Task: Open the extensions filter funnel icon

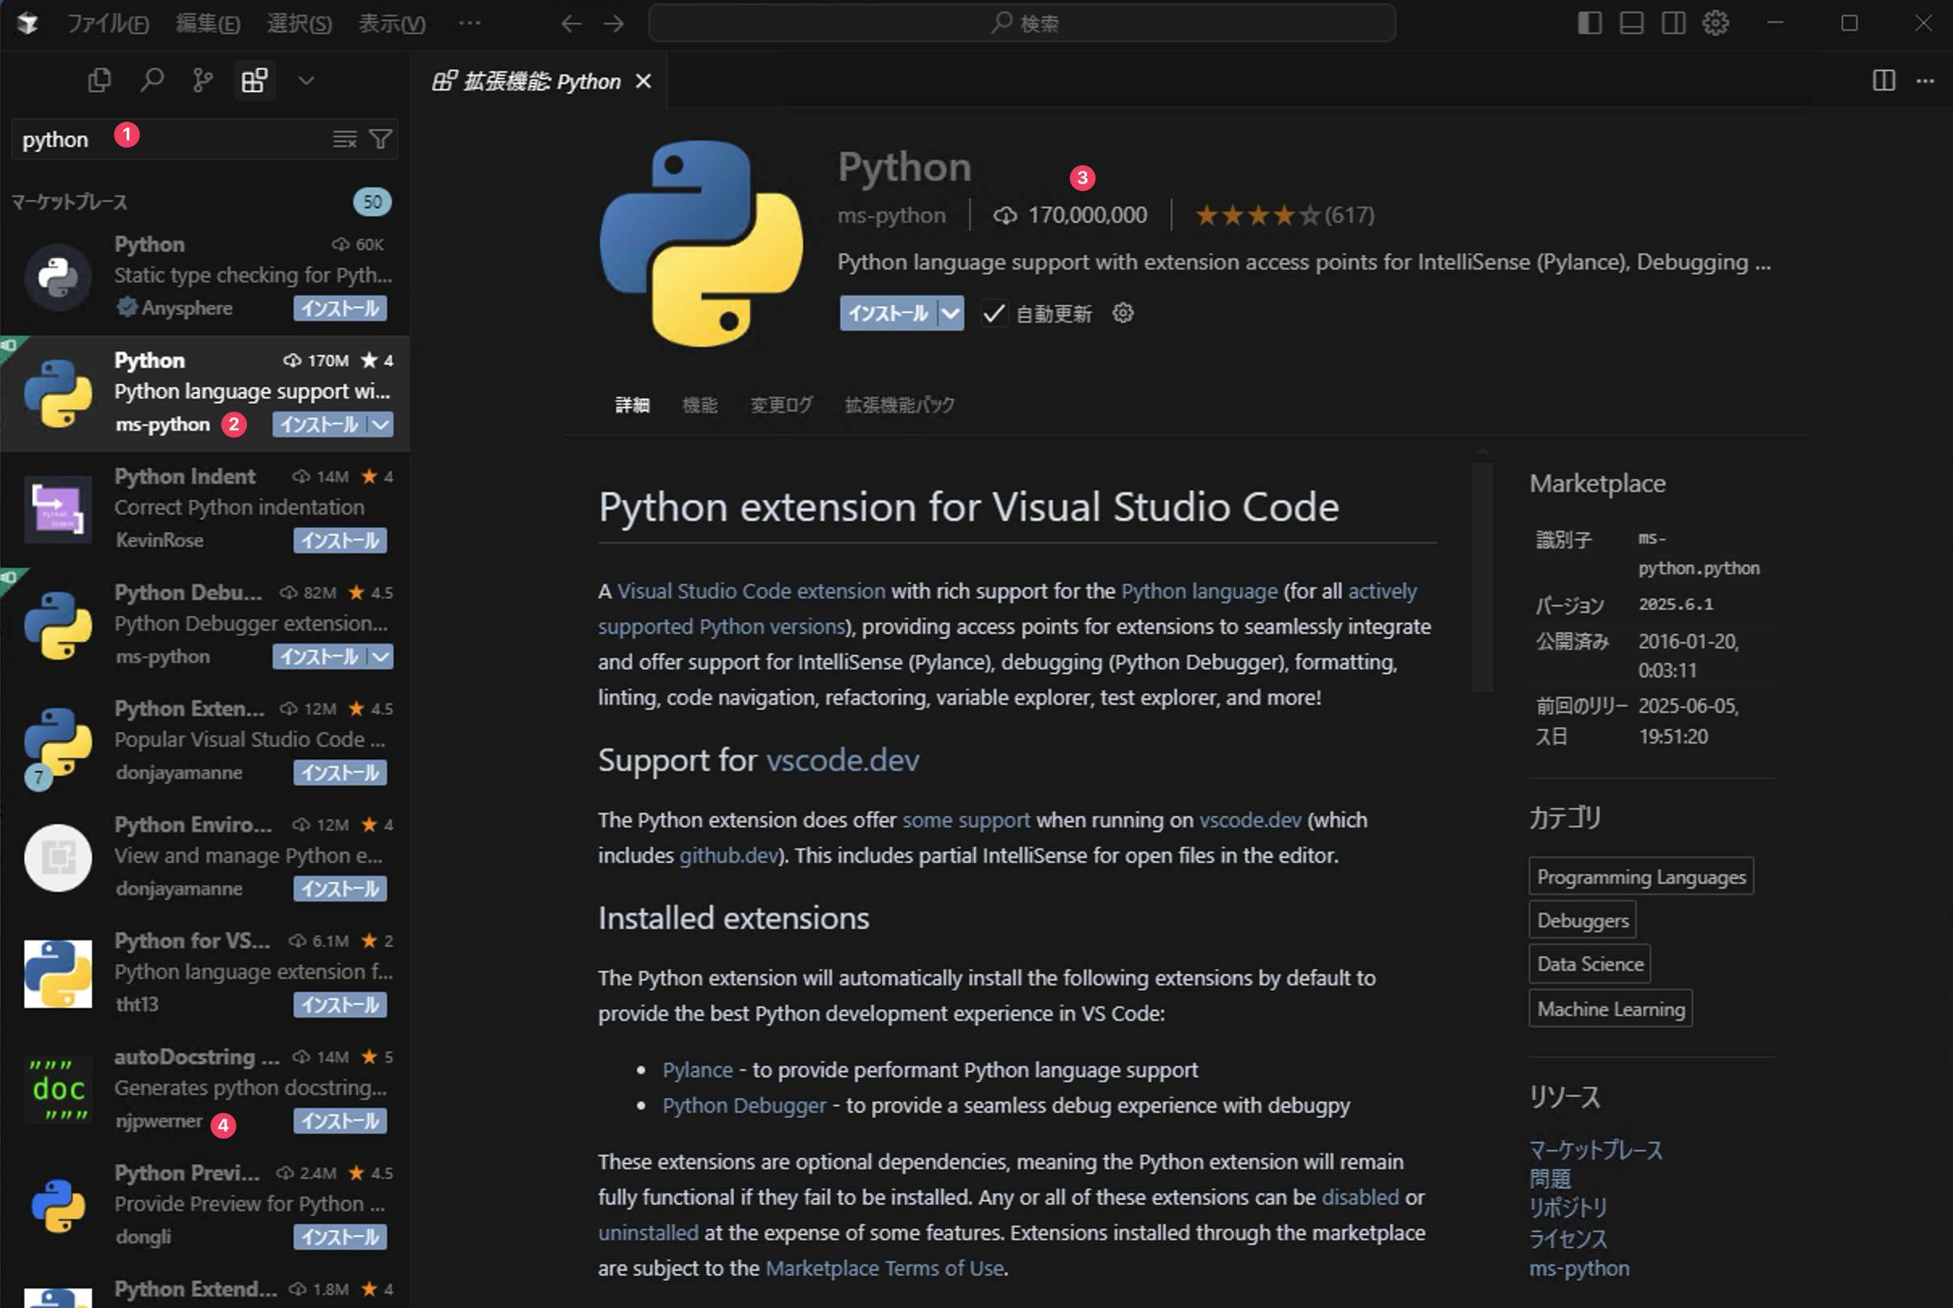Action: [x=381, y=139]
